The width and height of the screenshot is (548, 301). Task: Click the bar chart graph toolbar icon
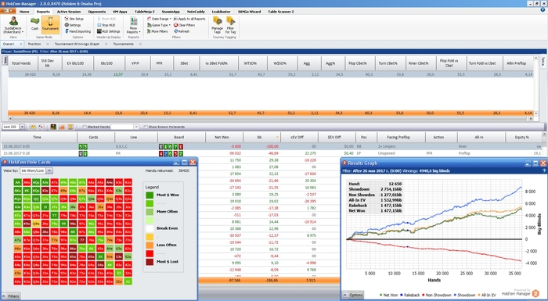pos(62,127)
